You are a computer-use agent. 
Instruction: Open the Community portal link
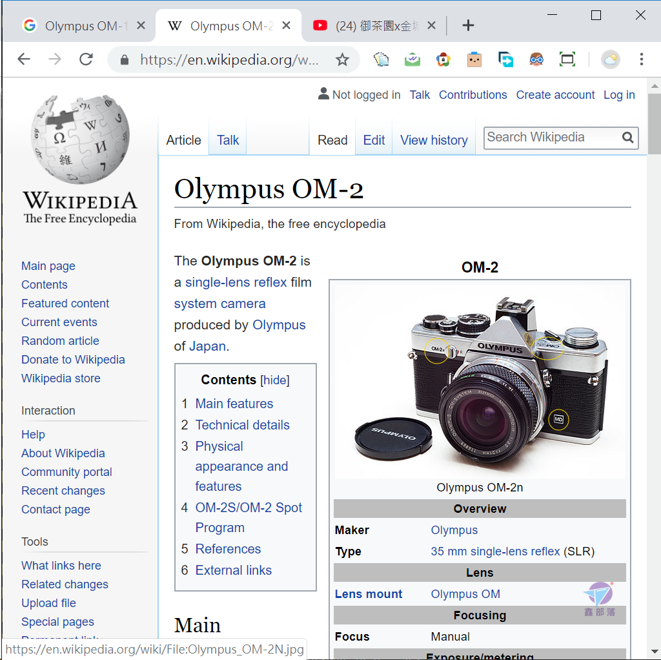click(x=66, y=472)
